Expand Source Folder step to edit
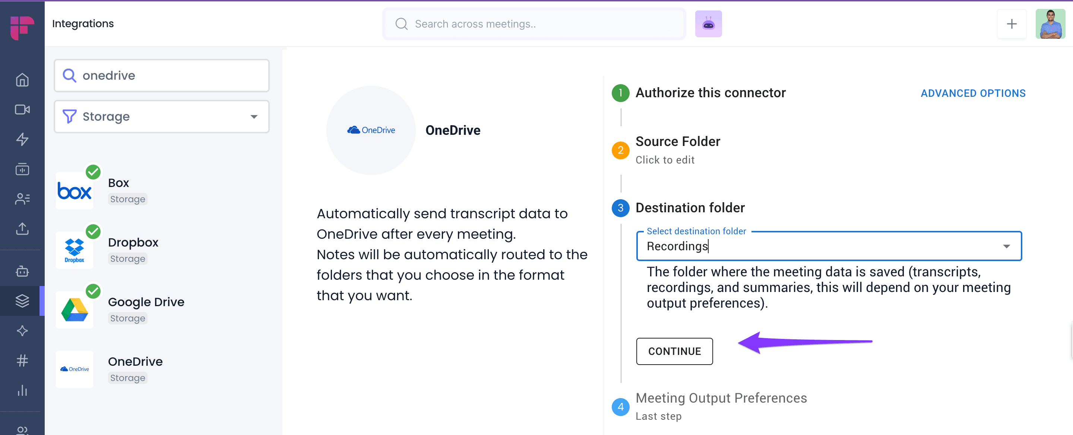The width and height of the screenshot is (1073, 435). 678,142
